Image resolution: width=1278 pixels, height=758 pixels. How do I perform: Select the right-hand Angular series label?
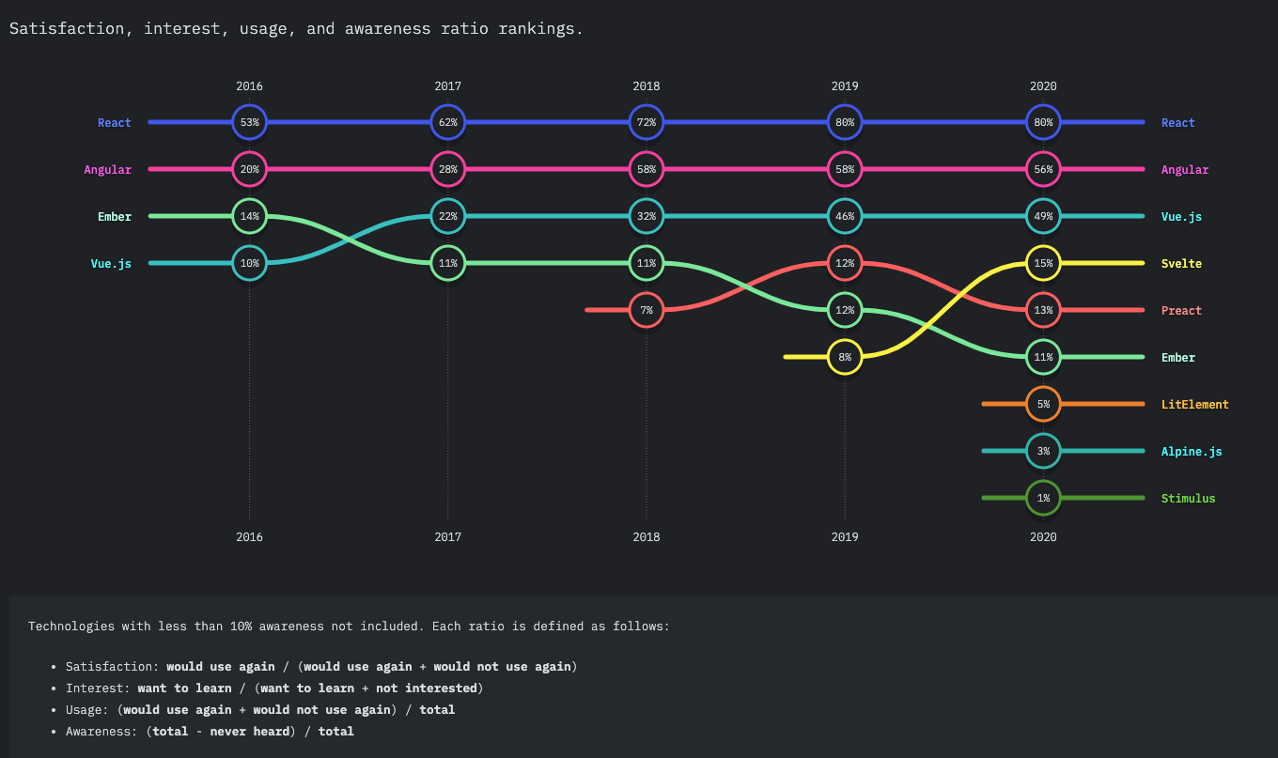pos(1185,170)
